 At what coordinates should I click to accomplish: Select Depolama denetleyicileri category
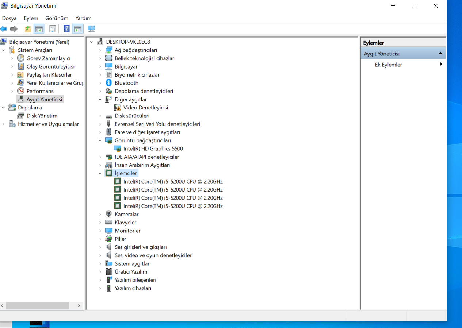[x=144, y=91]
